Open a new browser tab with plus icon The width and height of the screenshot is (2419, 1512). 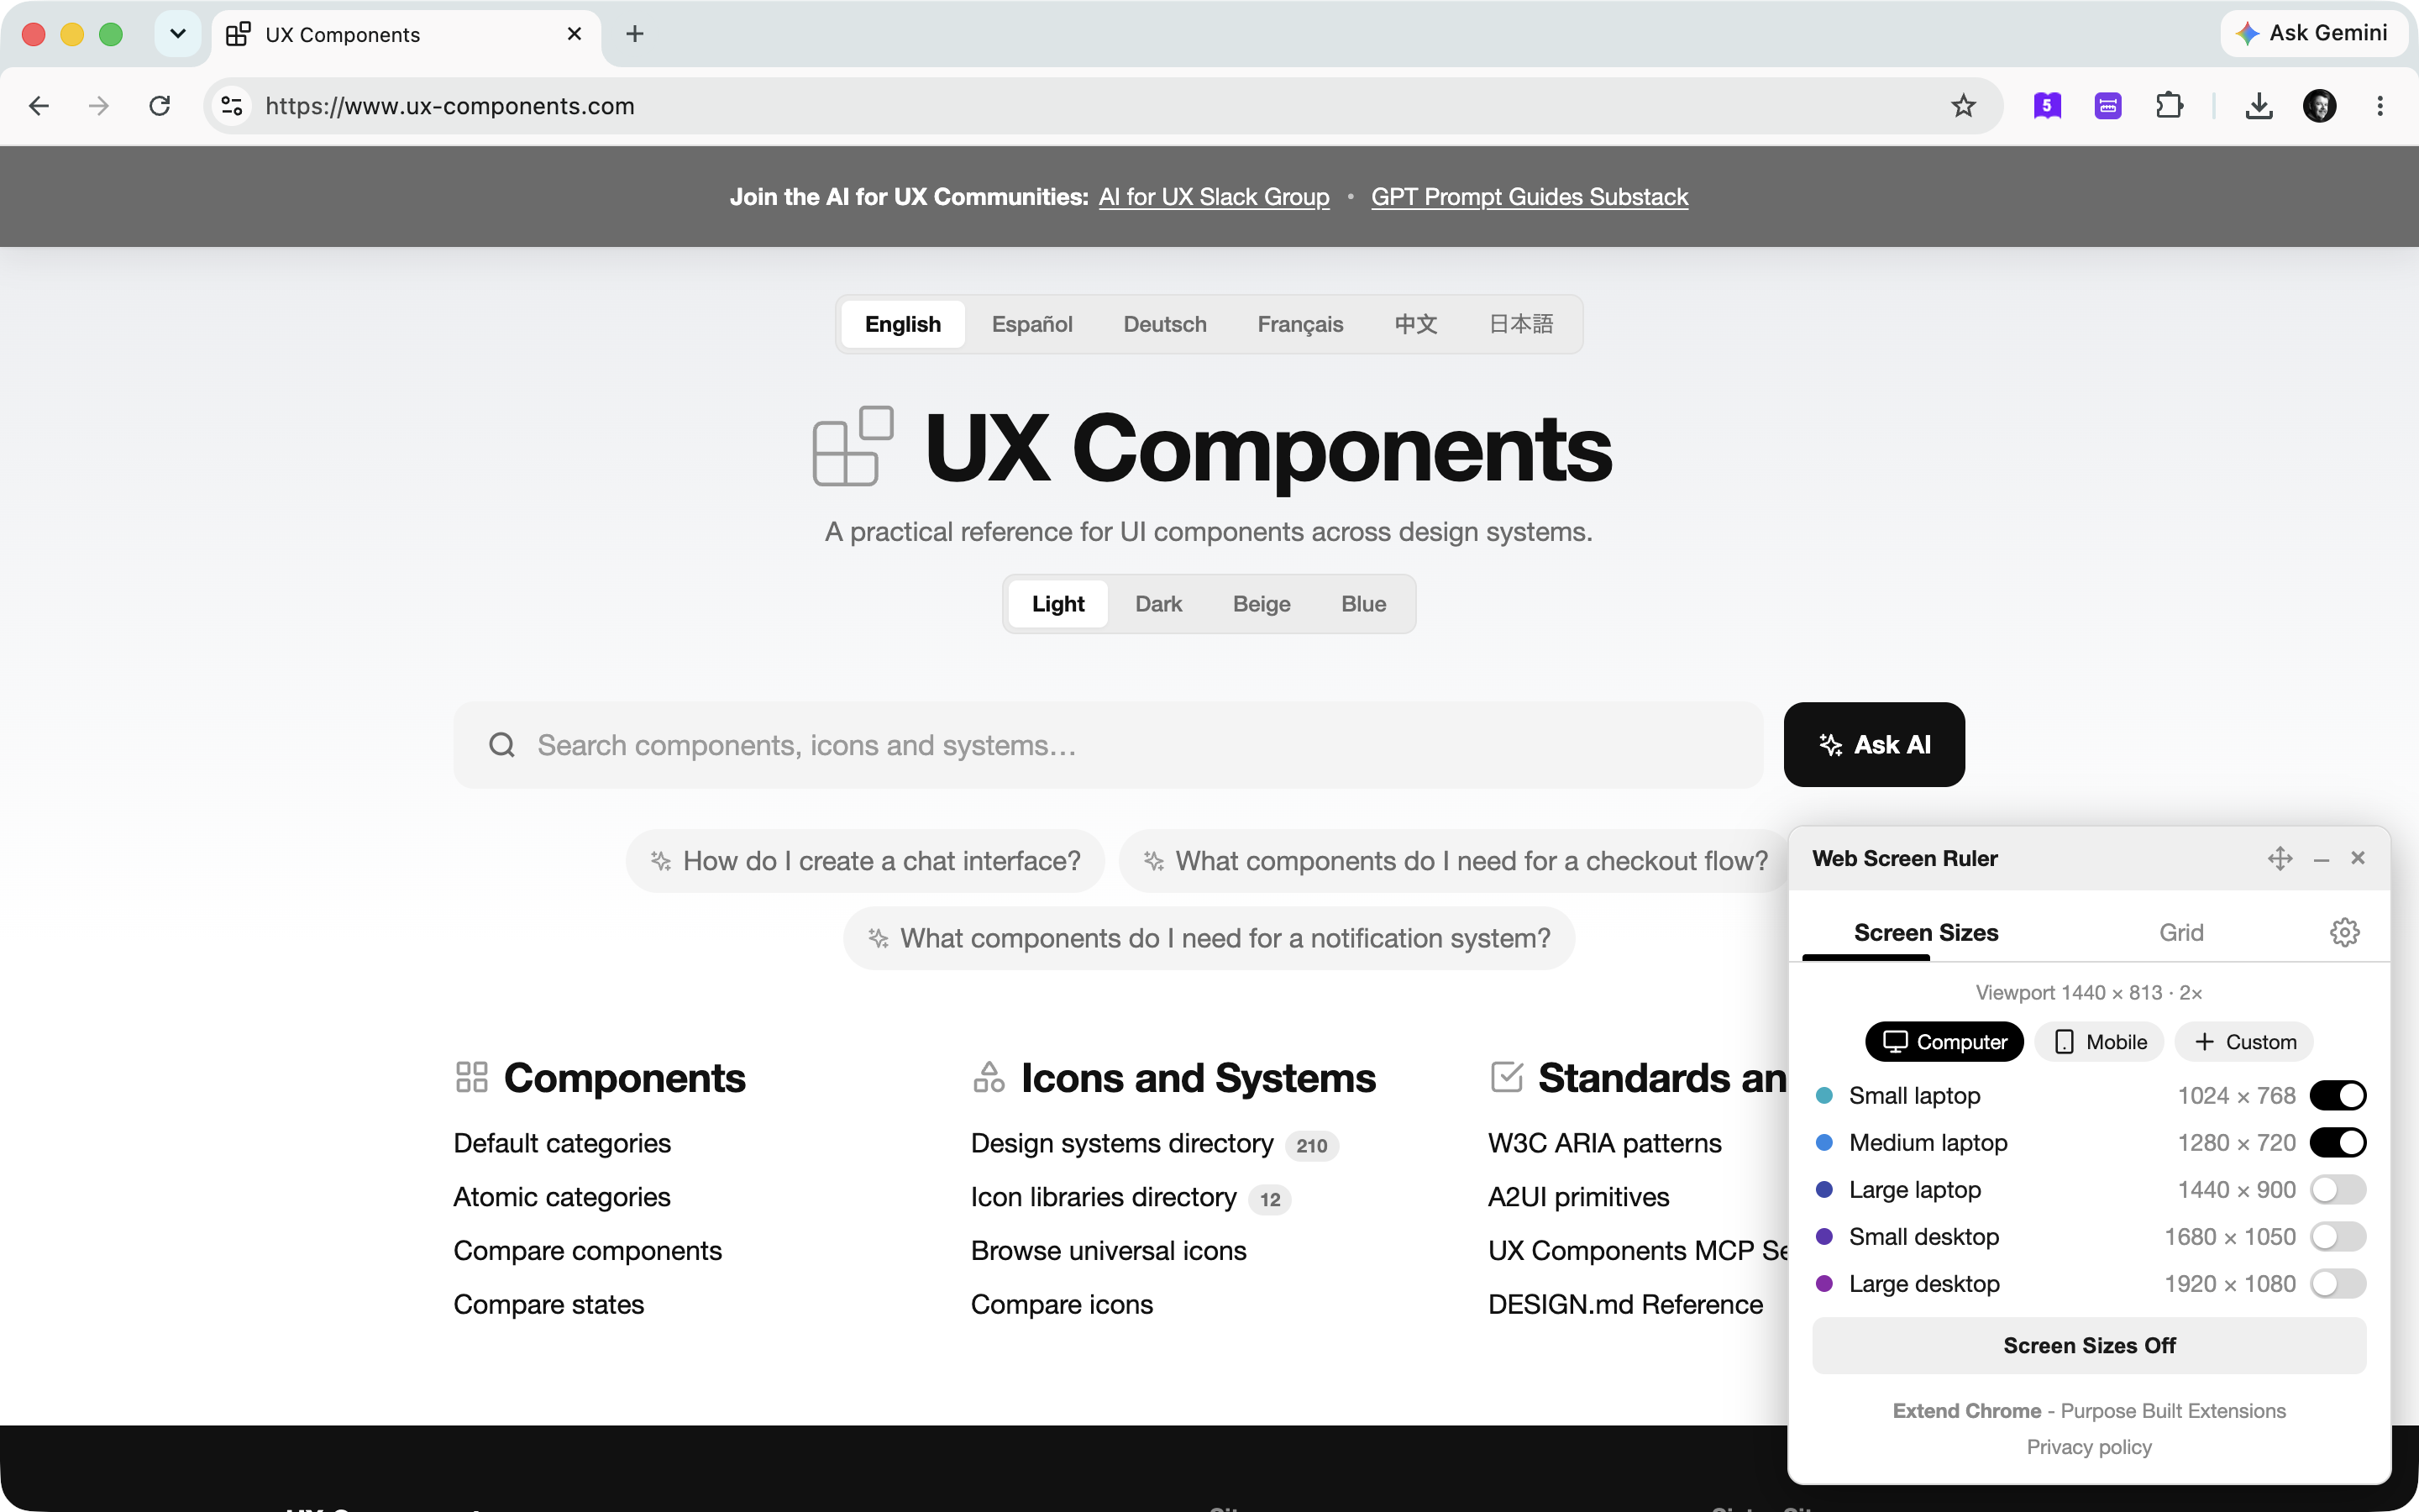click(x=635, y=34)
